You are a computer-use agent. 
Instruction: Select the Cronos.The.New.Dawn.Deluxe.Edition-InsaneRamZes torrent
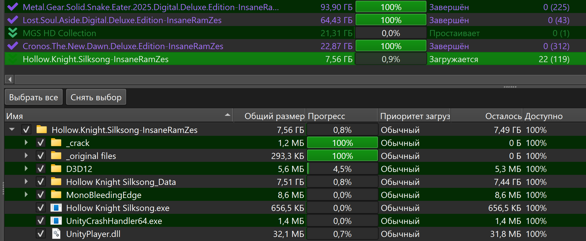point(123,46)
